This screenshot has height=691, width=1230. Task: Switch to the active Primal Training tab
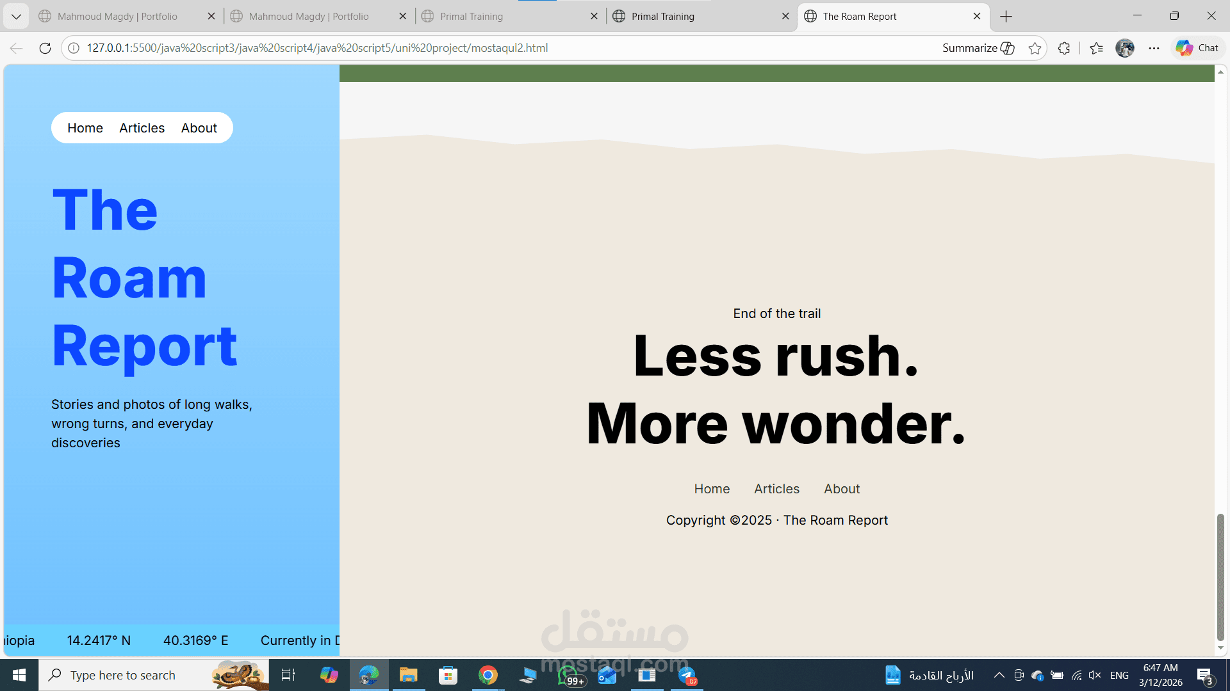(x=663, y=16)
